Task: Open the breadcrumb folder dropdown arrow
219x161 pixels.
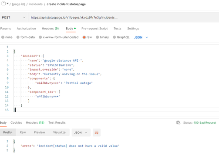Action: pos(7,3)
